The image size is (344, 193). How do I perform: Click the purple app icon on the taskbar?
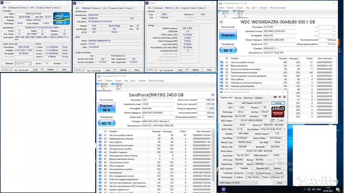224,189
